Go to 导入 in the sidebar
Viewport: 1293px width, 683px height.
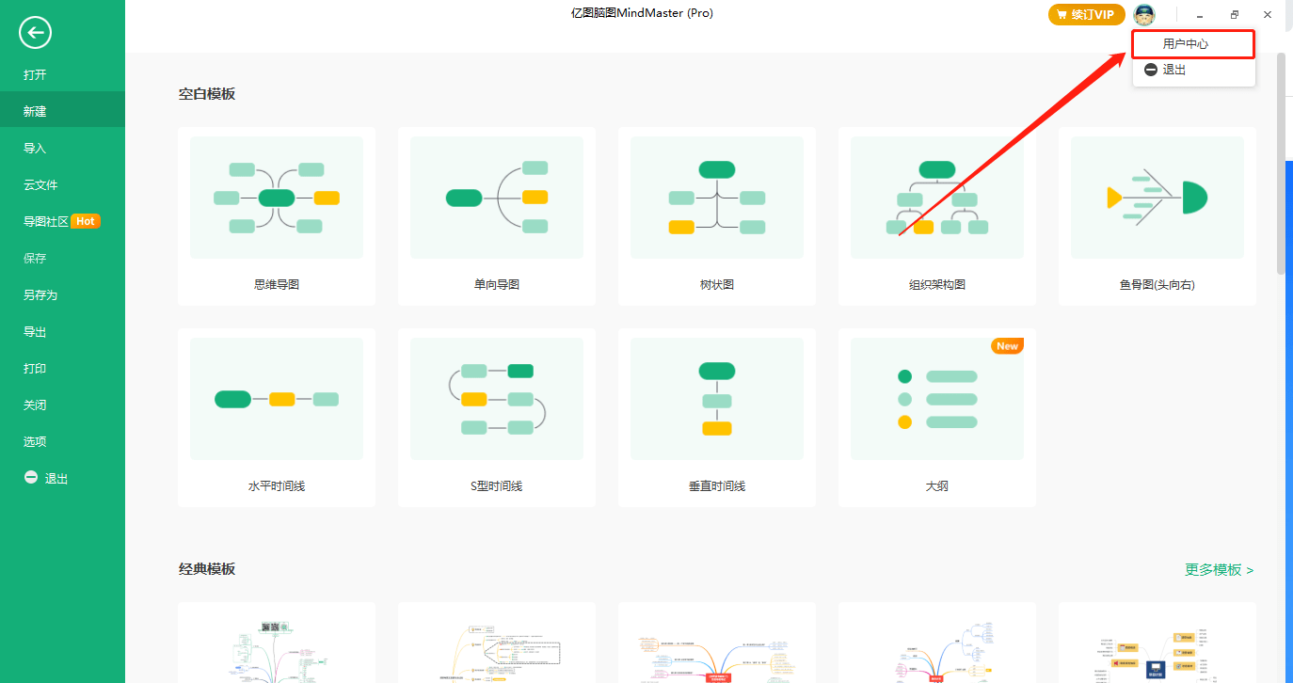(62, 148)
